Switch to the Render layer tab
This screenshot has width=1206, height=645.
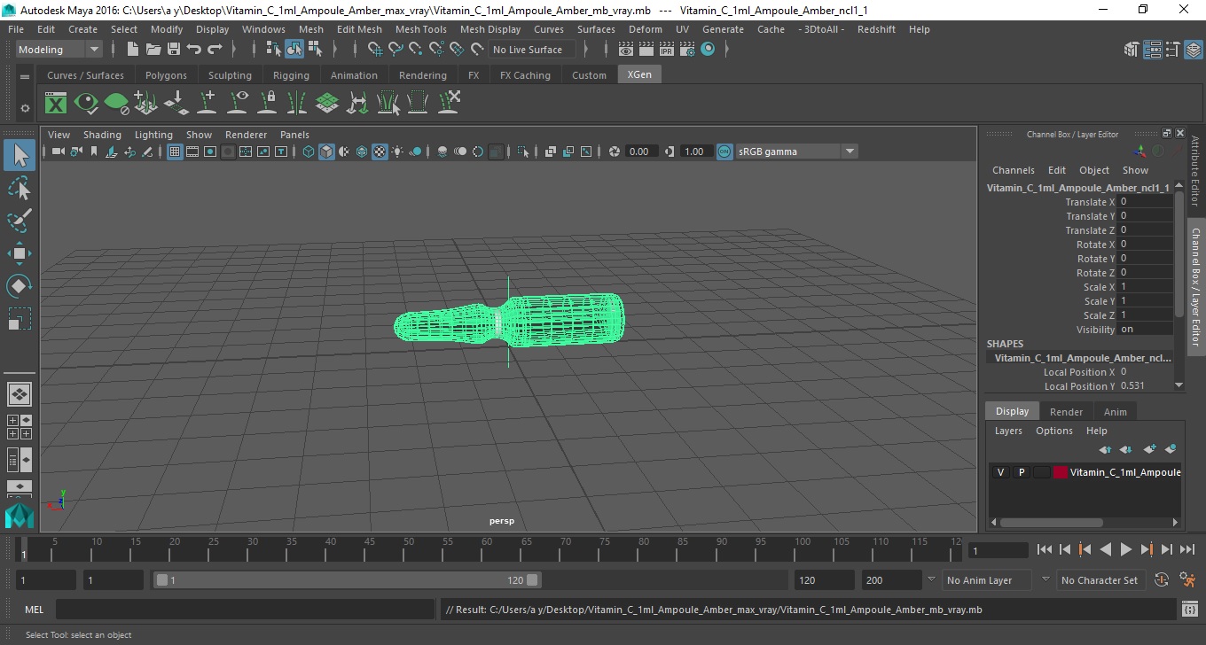click(x=1066, y=412)
